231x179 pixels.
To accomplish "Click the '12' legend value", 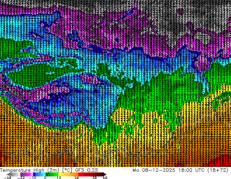I will click(59, 178).
